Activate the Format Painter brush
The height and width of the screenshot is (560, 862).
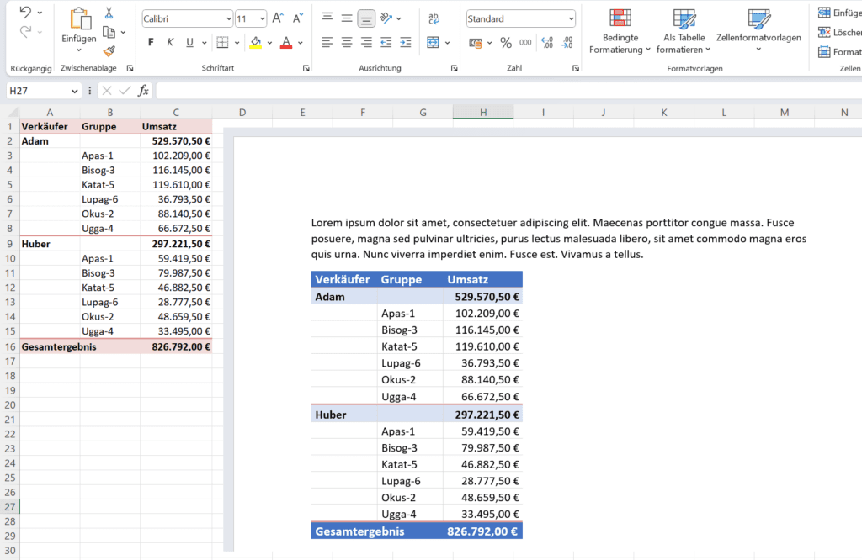coord(109,51)
